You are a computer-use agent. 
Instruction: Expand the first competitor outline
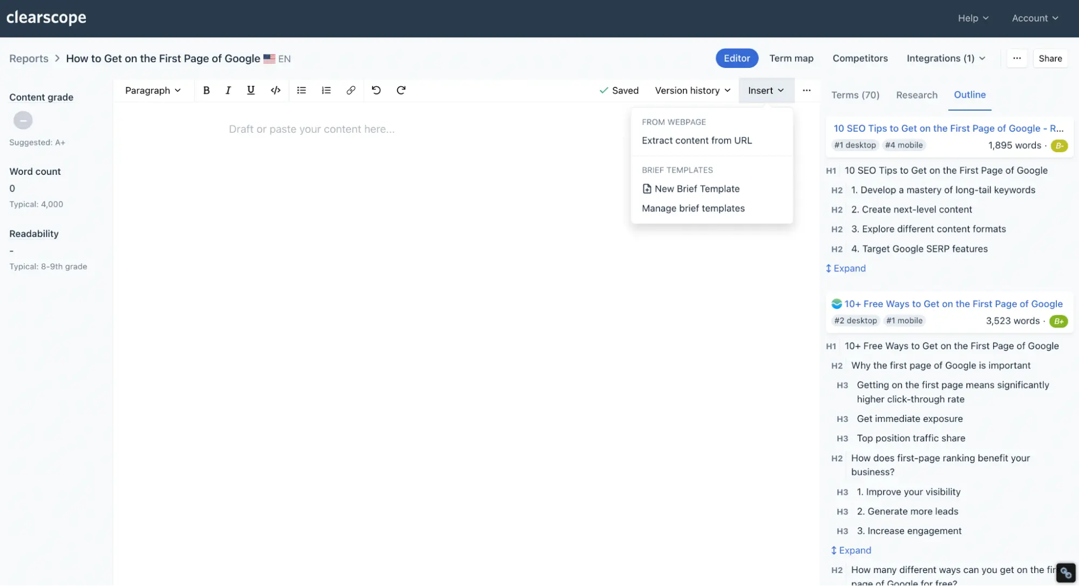[x=846, y=268]
